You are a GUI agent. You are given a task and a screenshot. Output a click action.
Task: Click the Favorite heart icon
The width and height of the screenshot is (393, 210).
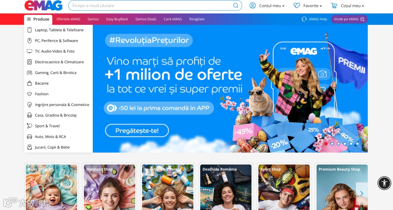[x=297, y=5]
